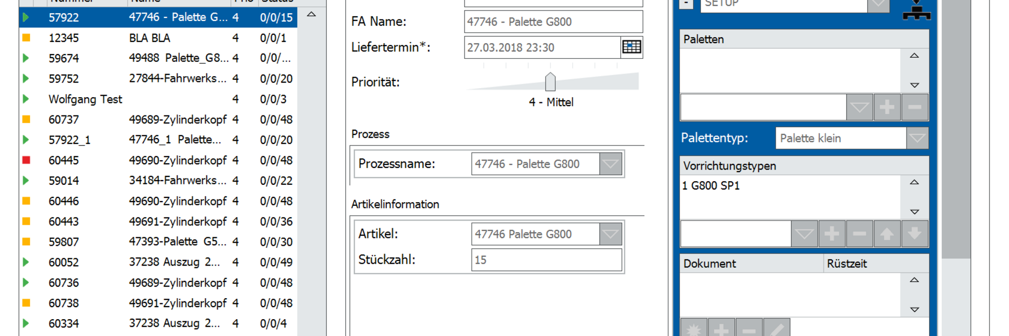Viewport: 1009px width, 336px height.
Task: Click the pencil edit icon below Dokument
Action: click(776, 329)
